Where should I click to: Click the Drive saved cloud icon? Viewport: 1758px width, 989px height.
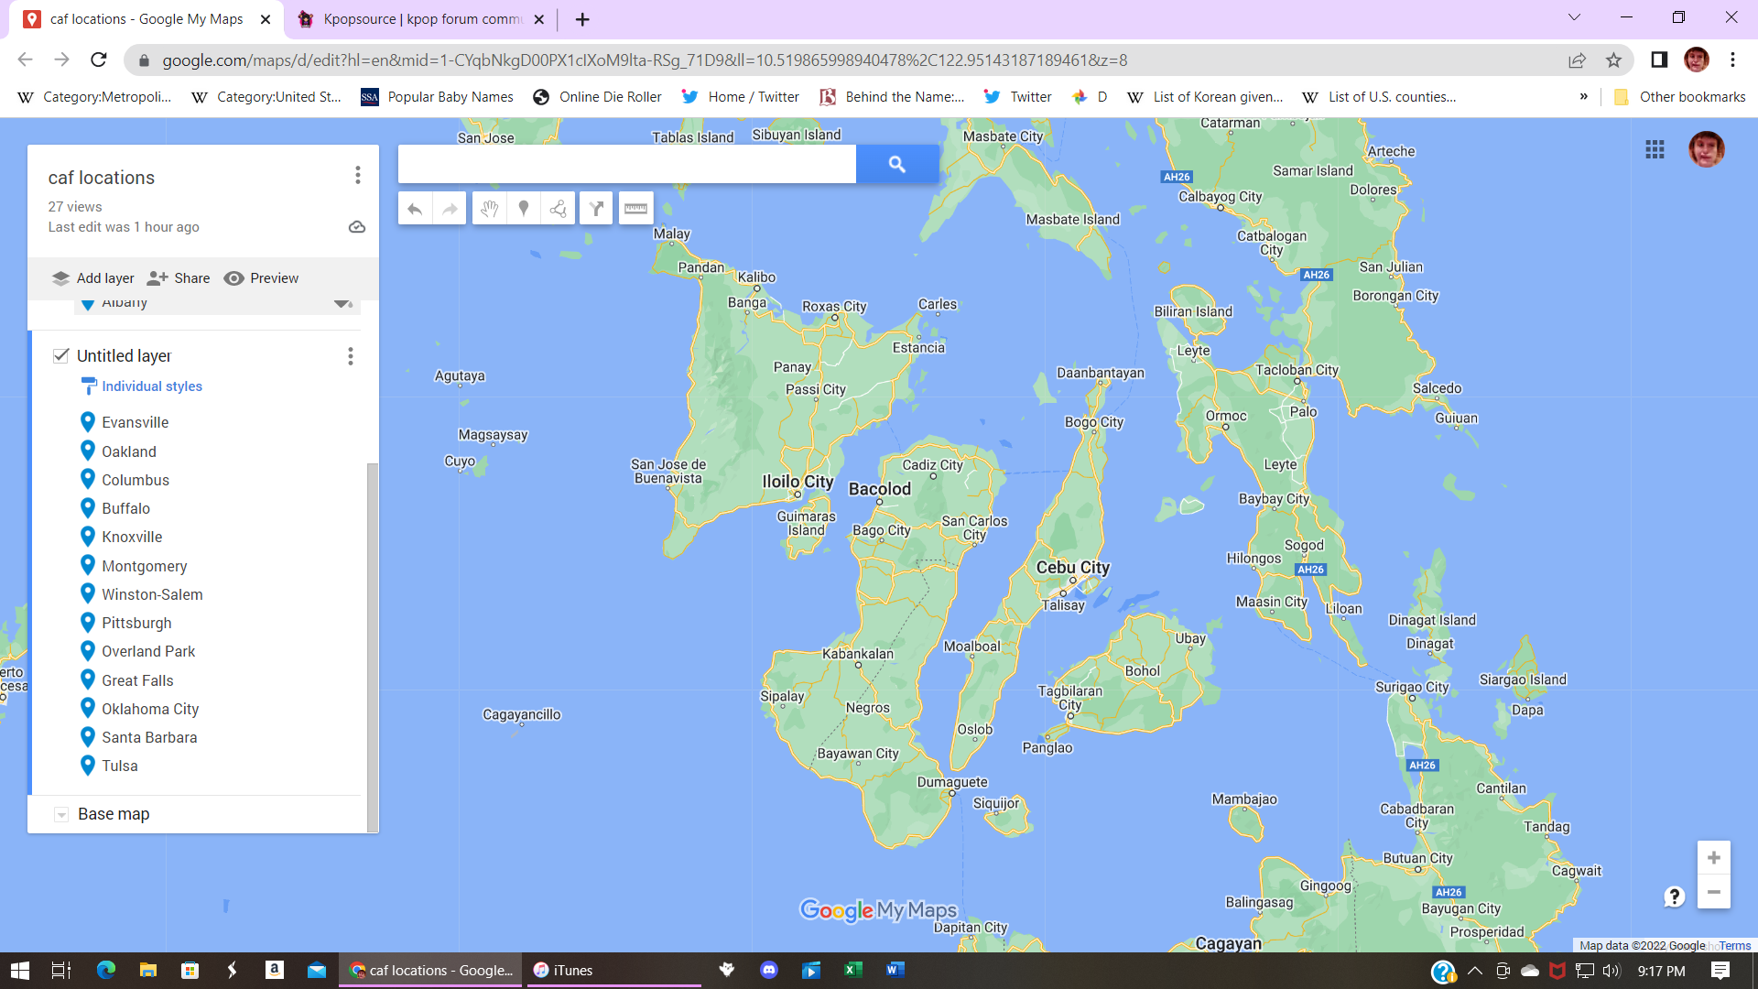tap(357, 227)
